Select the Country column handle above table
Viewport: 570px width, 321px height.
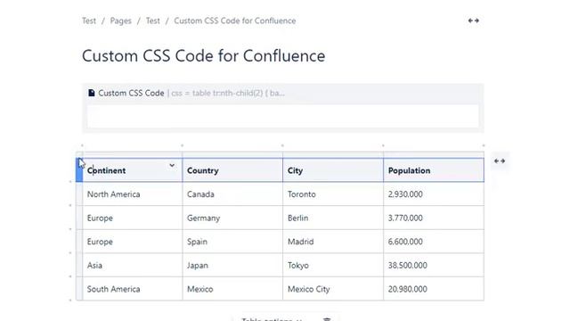tap(232, 154)
